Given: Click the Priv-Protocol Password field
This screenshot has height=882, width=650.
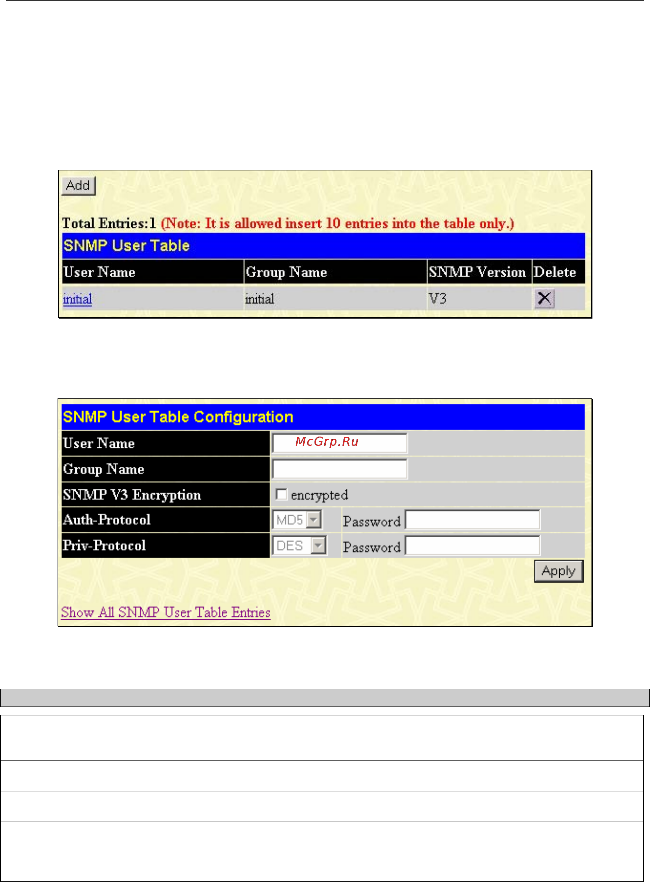Looking at the screenshot, I should click(473, 546).
